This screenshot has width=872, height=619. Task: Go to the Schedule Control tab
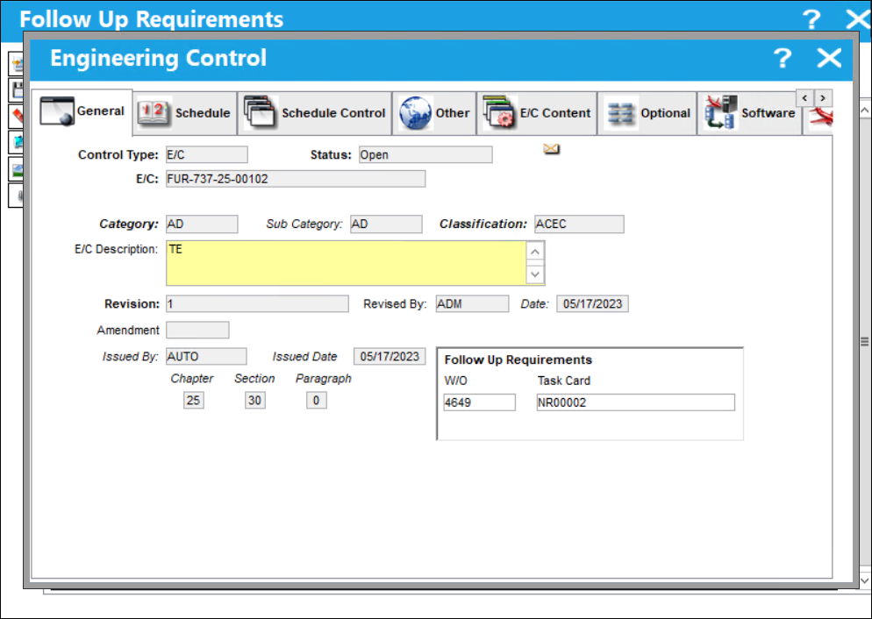click(315, 113)
